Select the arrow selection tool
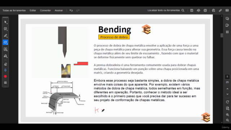Viewport: 231px width, 130px height. tap(5, 22)
